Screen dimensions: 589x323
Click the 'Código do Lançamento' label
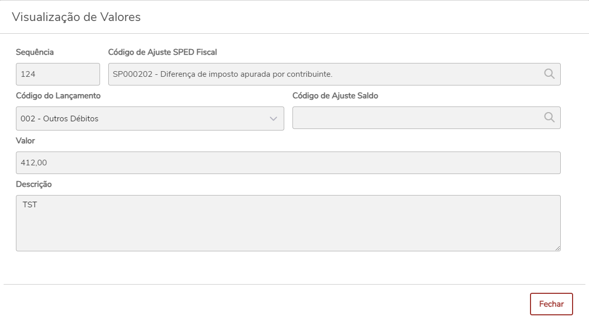pyautogui.click(x=58, y=96)
